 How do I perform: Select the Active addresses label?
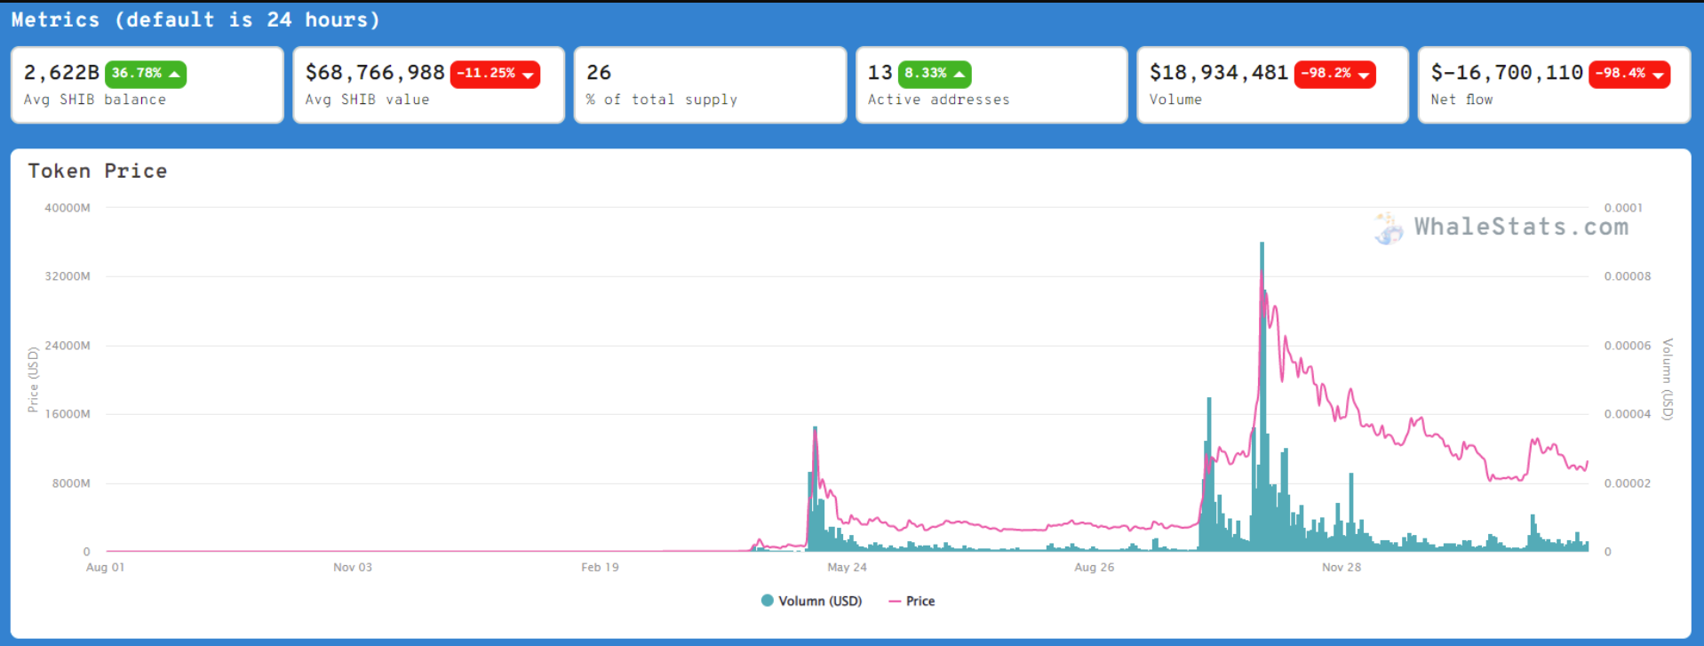click(938, 100)
